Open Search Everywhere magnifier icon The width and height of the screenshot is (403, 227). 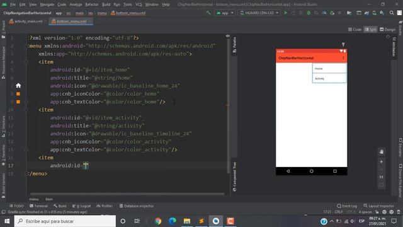tap(392, 13)
